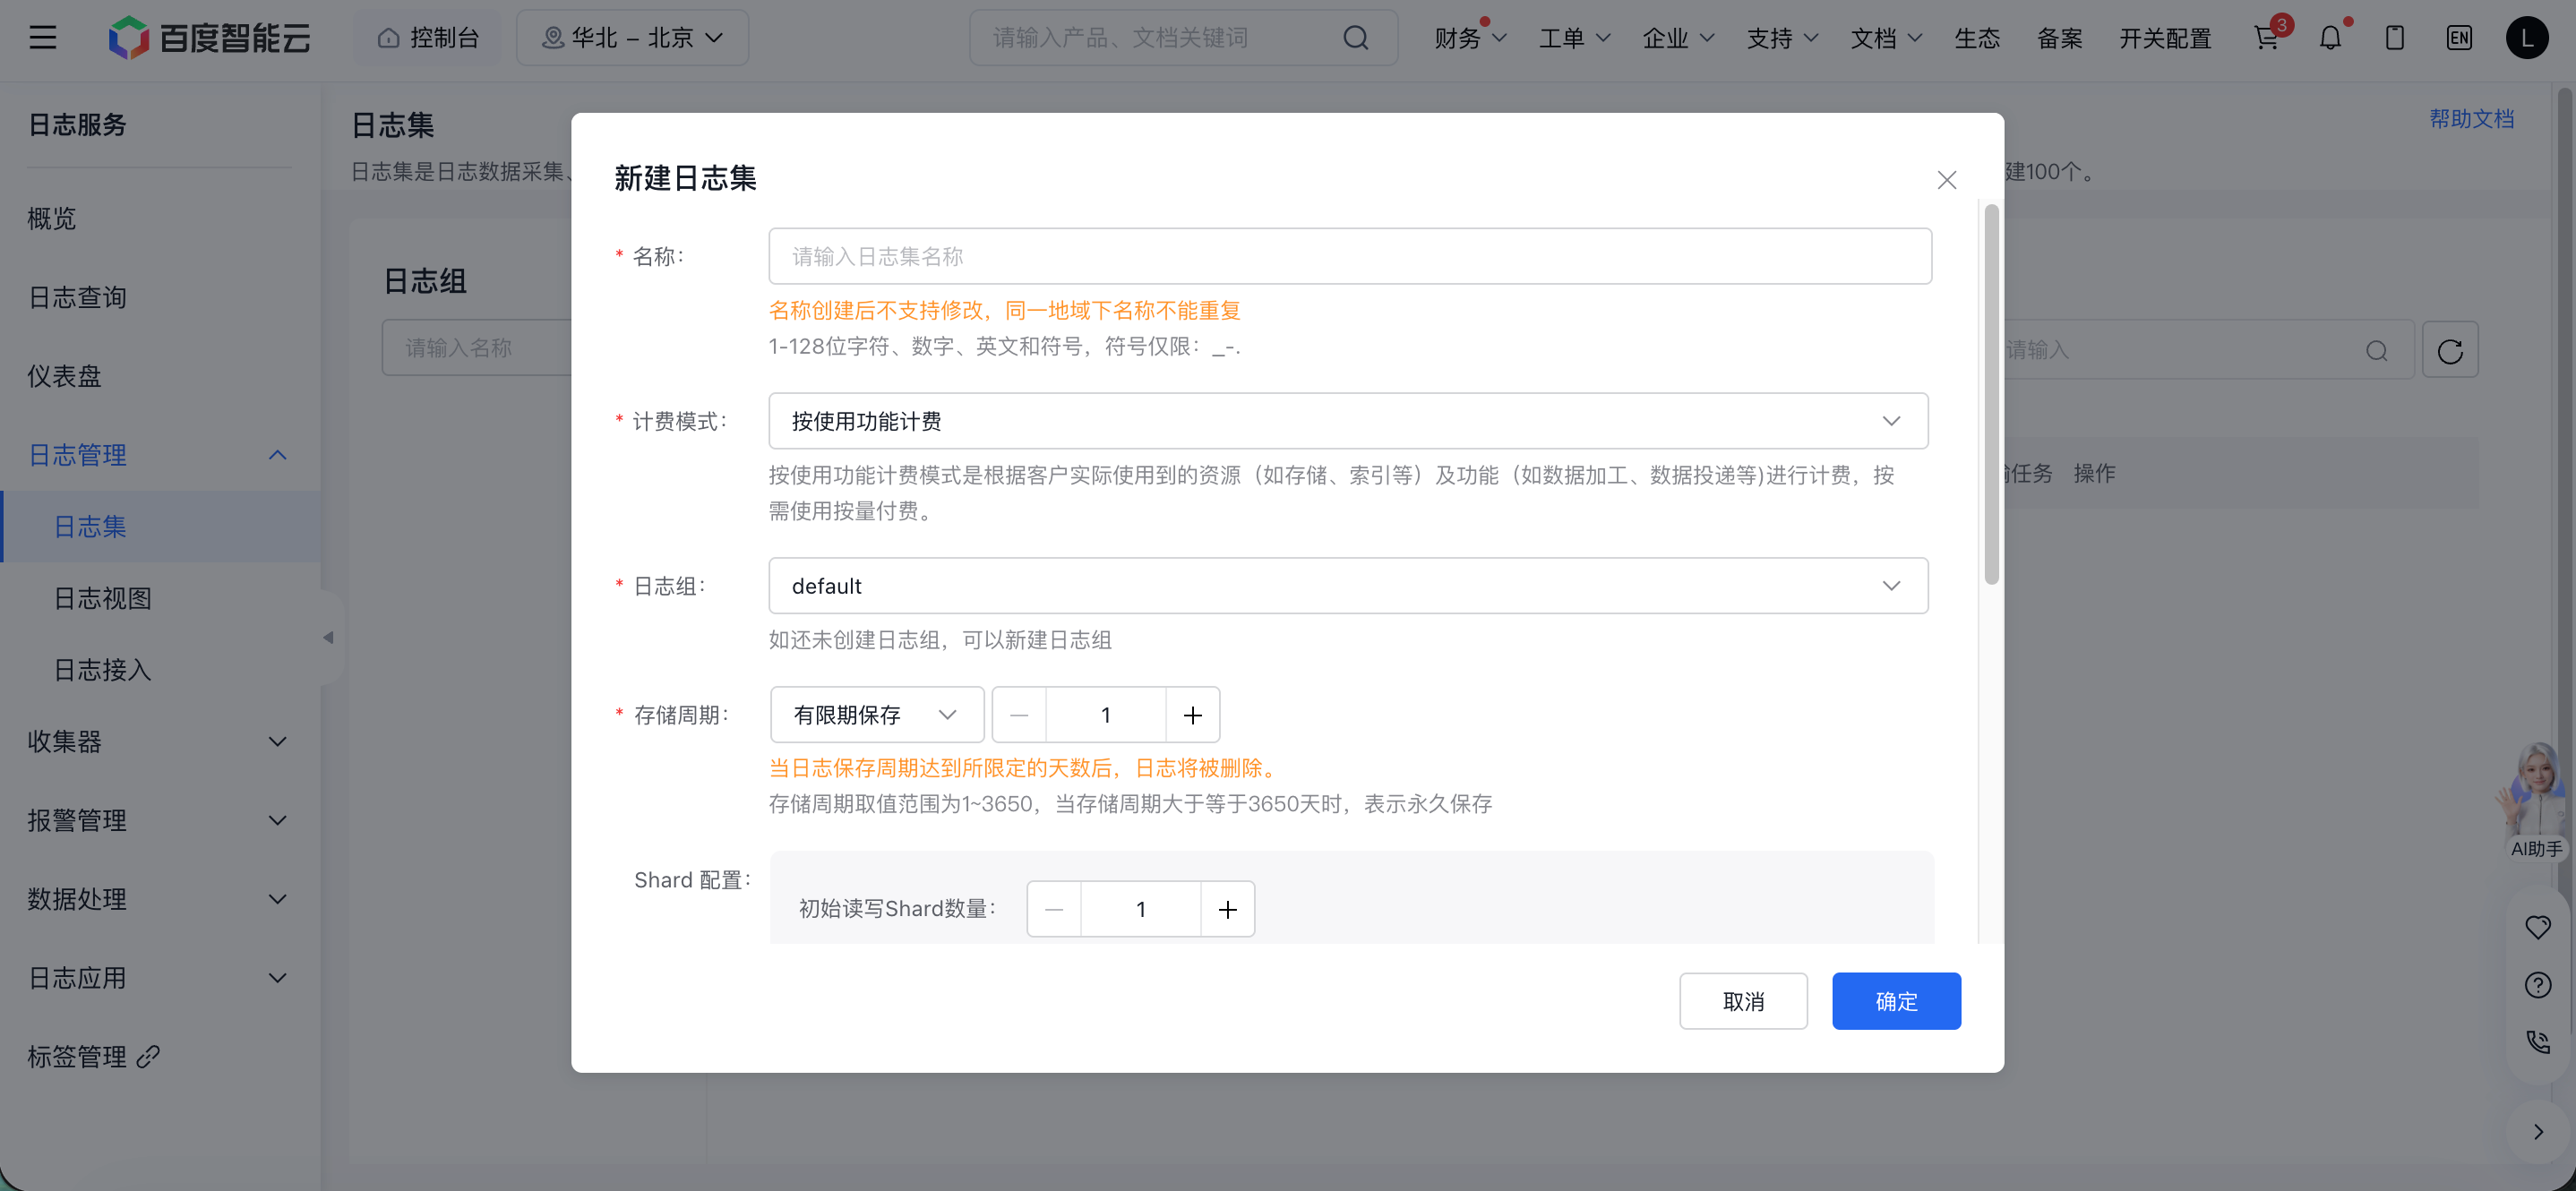Open the user avatar L menu

pos(2526,38)
